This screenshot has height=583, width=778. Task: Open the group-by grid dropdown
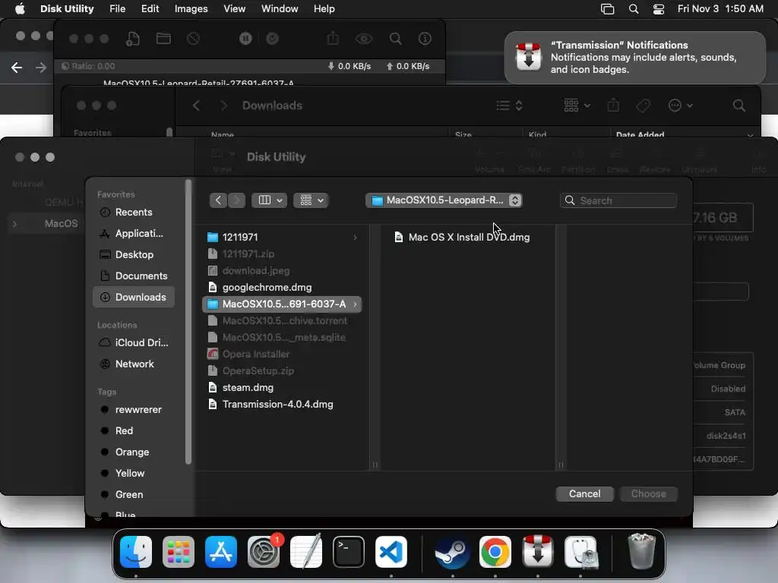click(x=311, y=200)
